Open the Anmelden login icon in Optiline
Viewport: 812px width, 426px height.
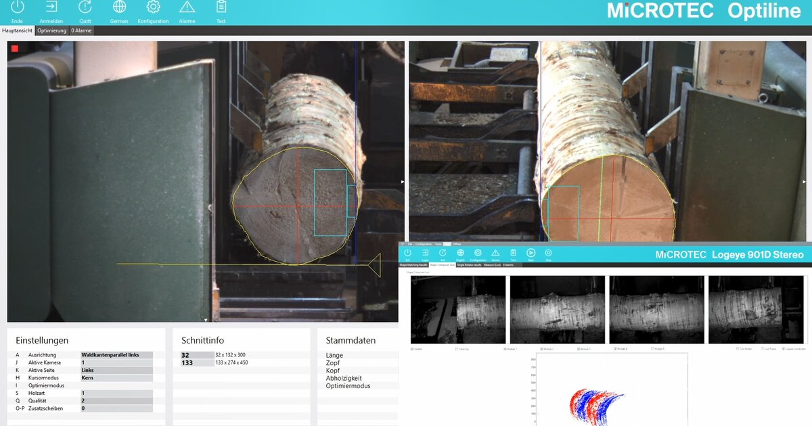click(51, 7)
